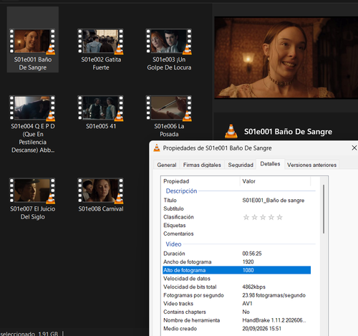
Task: Select the Fotogramas por segundo row
Action: click(236, 295)
